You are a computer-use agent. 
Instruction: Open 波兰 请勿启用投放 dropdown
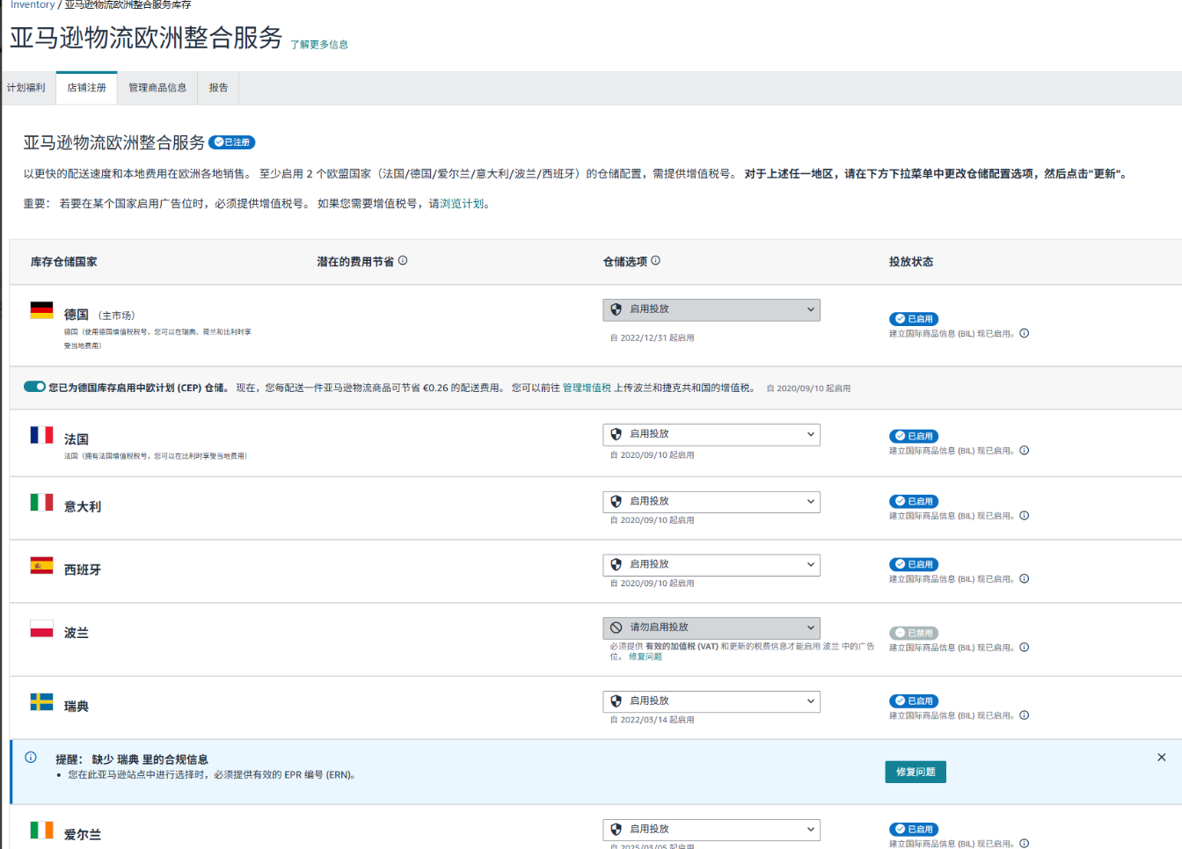[711, 628]
